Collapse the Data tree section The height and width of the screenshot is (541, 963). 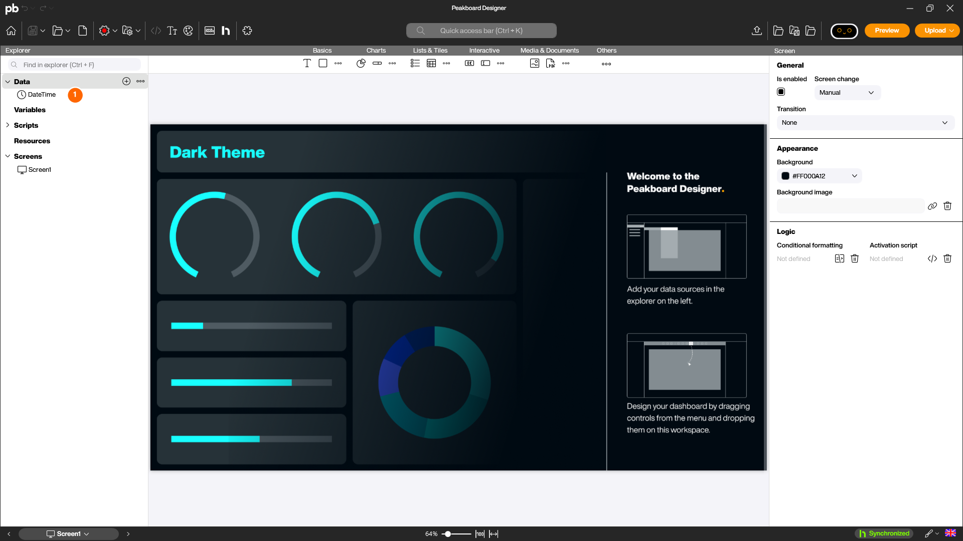tap(8, 82)
